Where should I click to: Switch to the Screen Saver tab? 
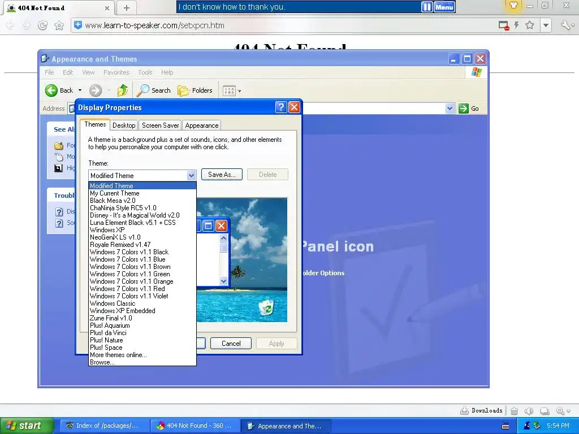tap(160, 125)
